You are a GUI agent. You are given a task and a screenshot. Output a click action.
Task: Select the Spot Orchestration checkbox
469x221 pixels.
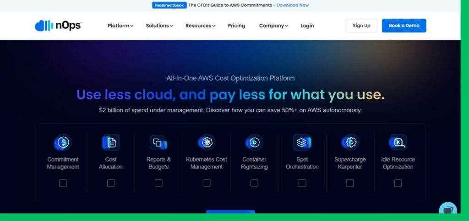302,183
